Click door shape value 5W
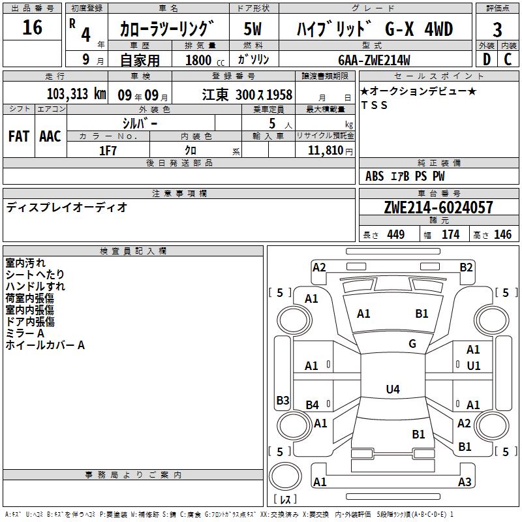The width and height of the screenshot is (522, 522). (x=253, y=29)
